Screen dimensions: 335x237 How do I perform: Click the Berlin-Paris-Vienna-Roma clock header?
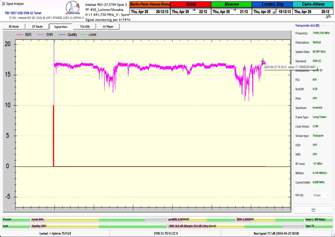(x=150, y=4)
